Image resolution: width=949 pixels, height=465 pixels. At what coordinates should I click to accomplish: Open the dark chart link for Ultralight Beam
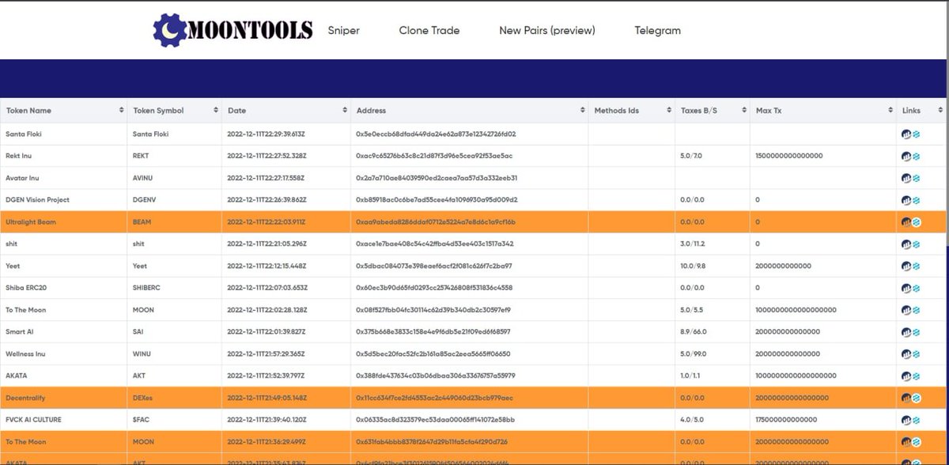click(906, 222)
